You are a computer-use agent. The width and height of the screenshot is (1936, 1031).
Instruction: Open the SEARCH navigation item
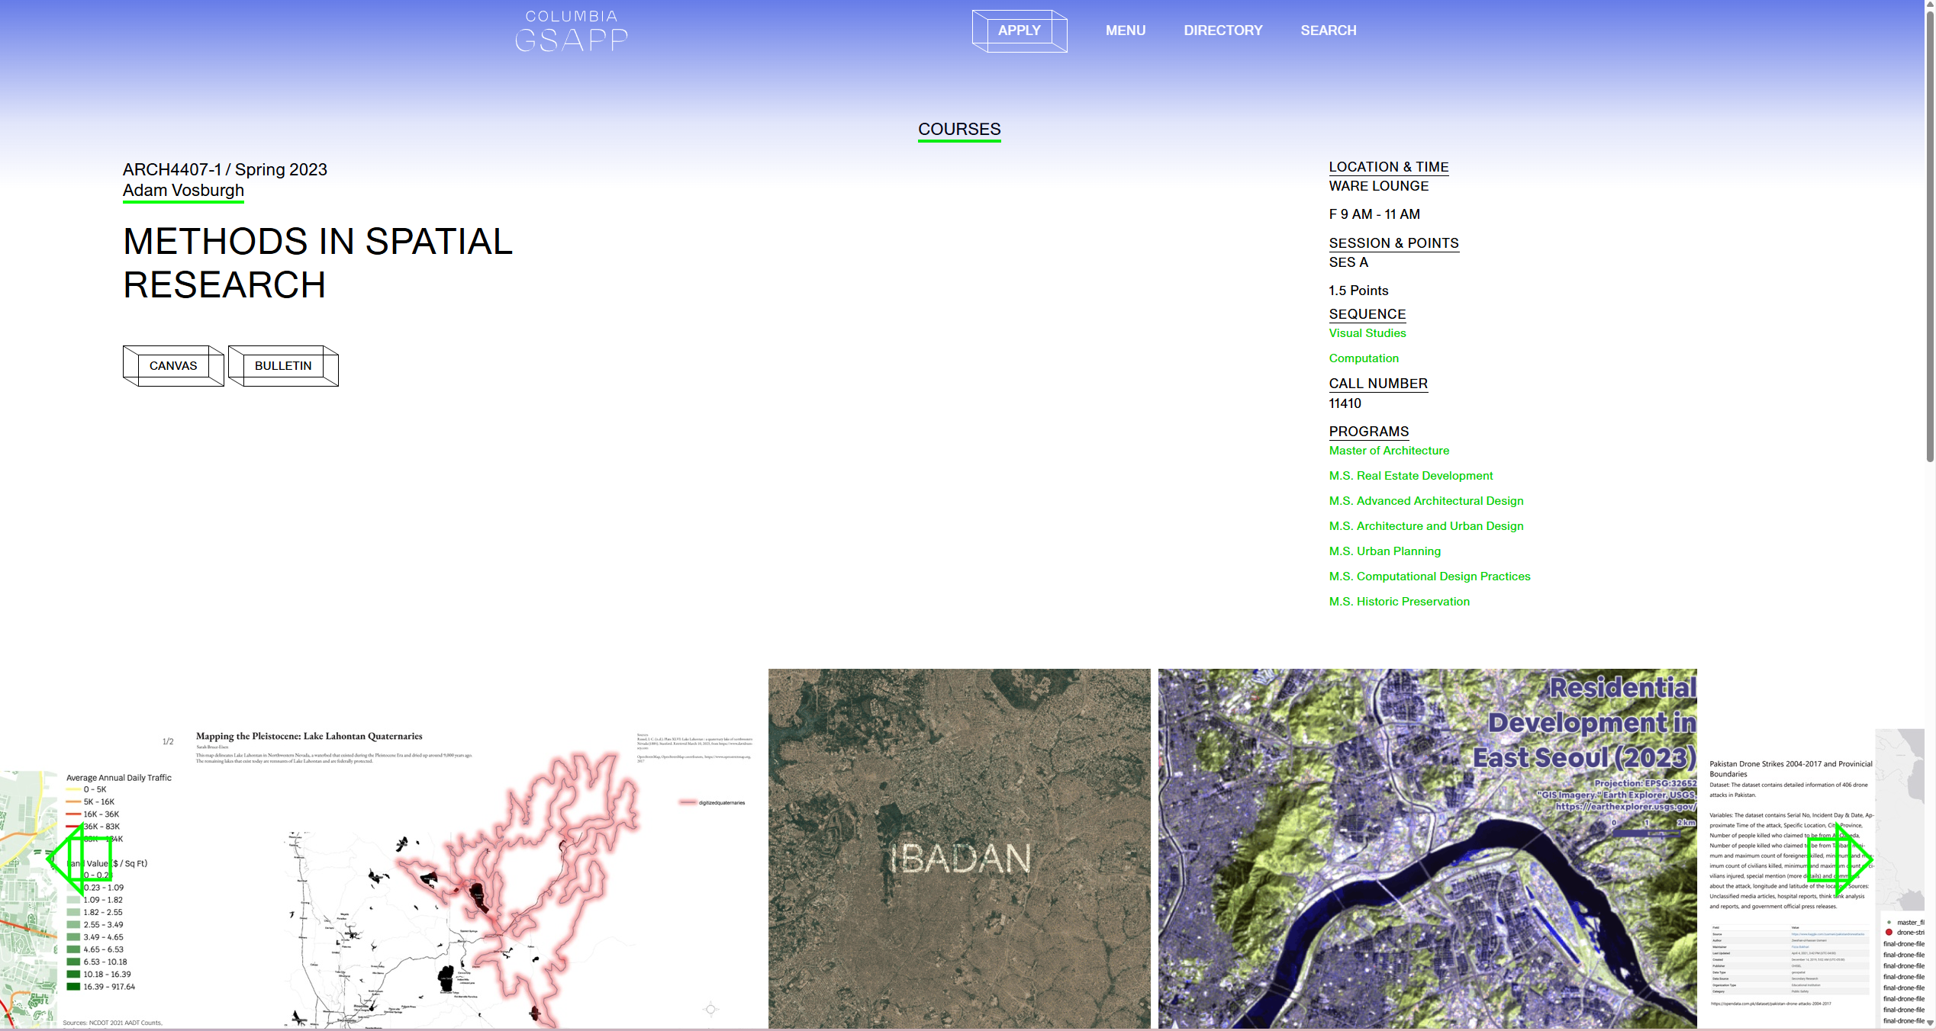(1329, 31)
